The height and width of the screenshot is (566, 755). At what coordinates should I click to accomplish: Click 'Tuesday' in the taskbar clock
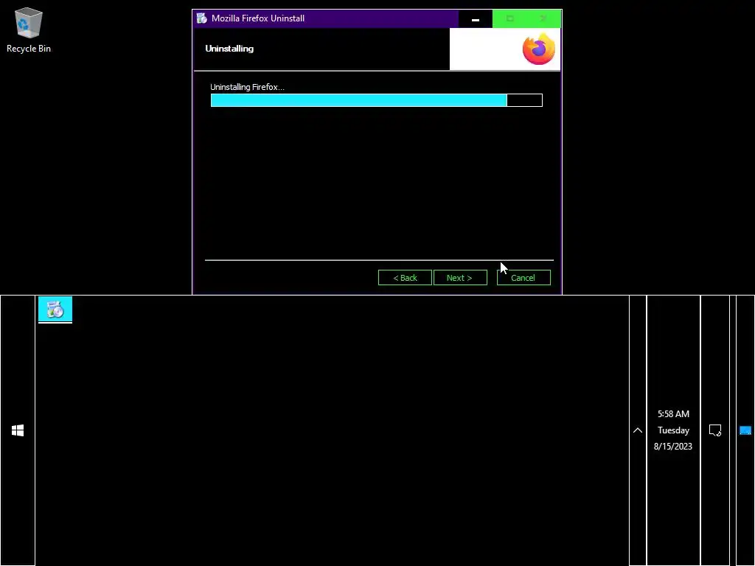coord(673,430)
